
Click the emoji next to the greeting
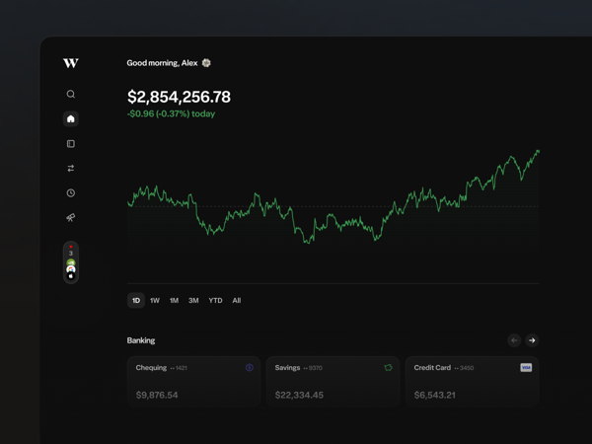[x=206, y=63]
